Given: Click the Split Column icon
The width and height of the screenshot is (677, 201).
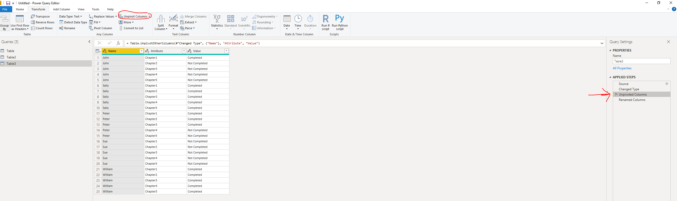Looking at the screenshot, I should click(161, 19).
